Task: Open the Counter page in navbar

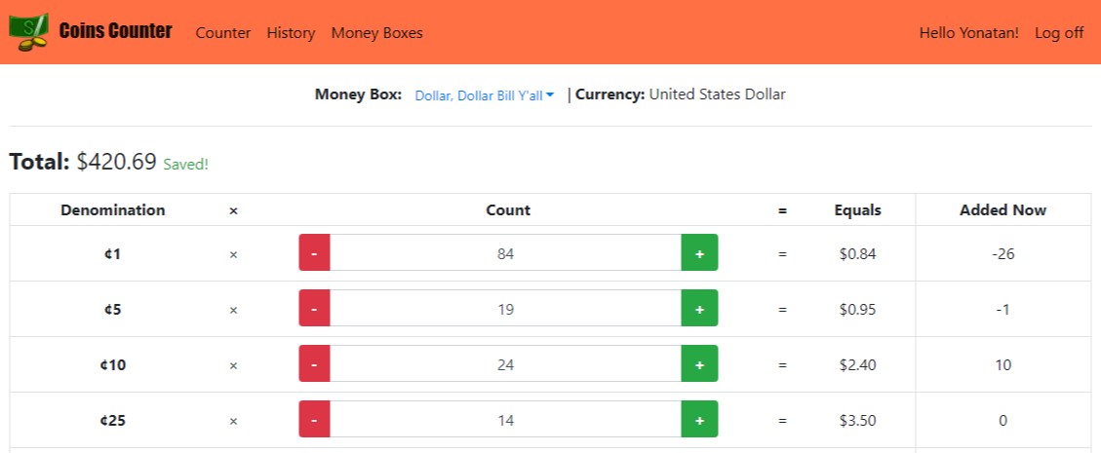Action: [223, 33]
